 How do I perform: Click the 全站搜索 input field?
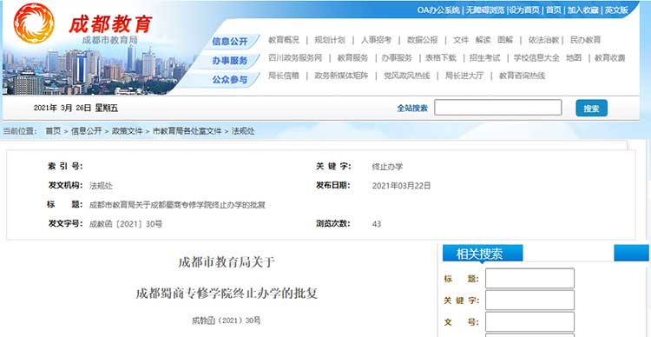coord(498,108)
